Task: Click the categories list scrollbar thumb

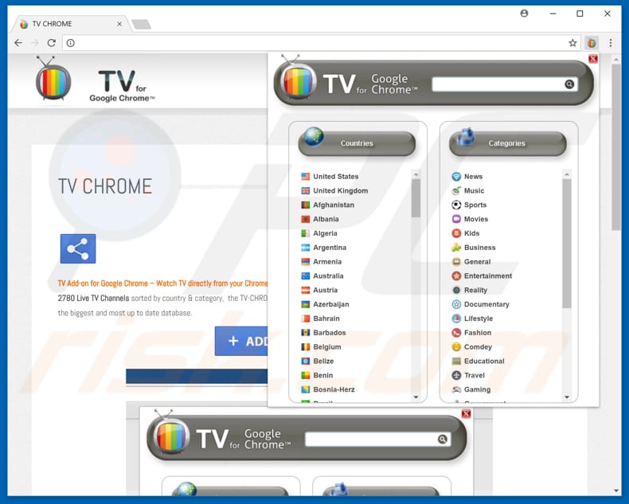Action: pyautogui.click(x=567, y=244)
